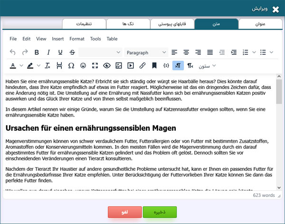Viewport: 285px width, 224px height.
Task: Click the editor scrollbar thumb
Action: [279, 91]
